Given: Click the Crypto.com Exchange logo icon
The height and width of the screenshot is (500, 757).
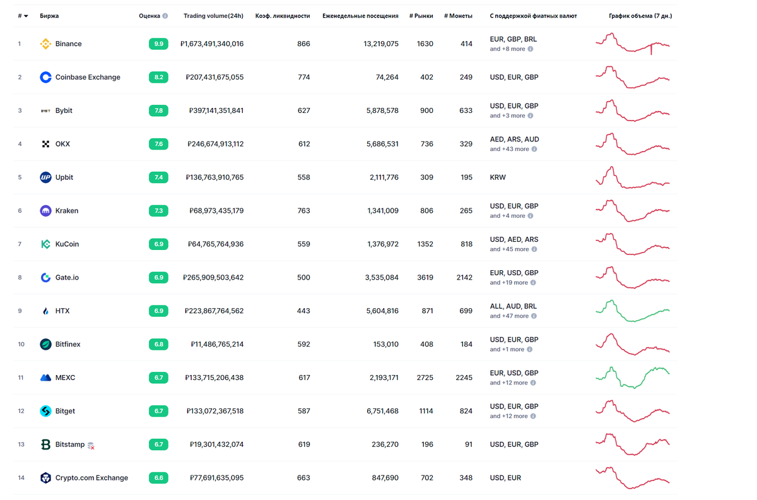Looking at the screenshot, I should pos(45,478).
